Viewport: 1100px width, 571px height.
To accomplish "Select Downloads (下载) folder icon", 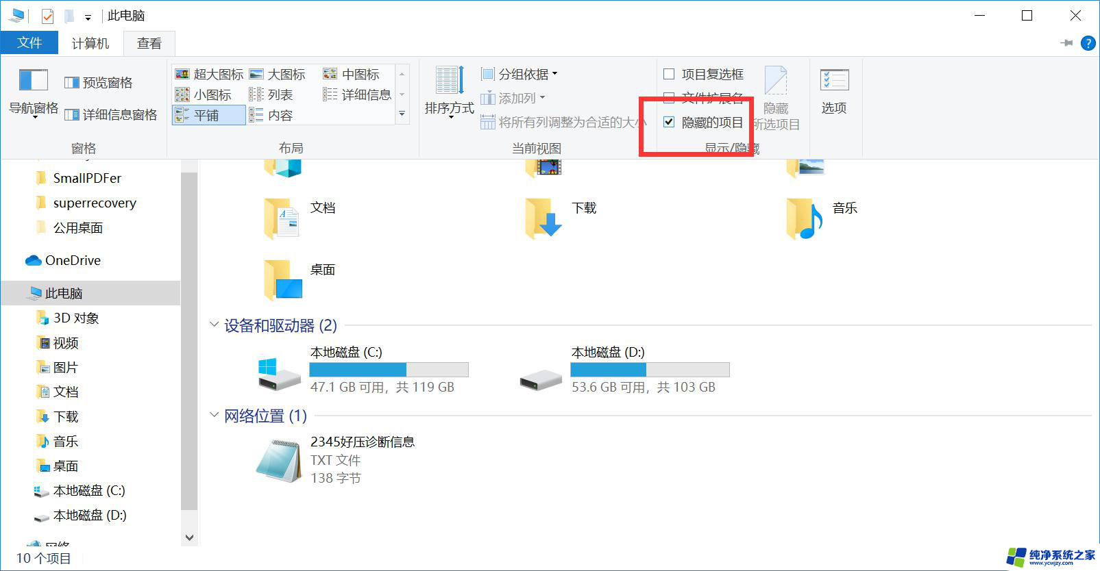I will pyautogui.click(x=543, y=218).
